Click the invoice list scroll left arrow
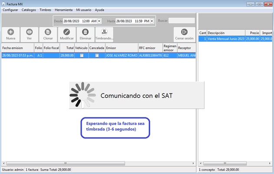This screenshot has width=274, height=174. pos(3,163)
